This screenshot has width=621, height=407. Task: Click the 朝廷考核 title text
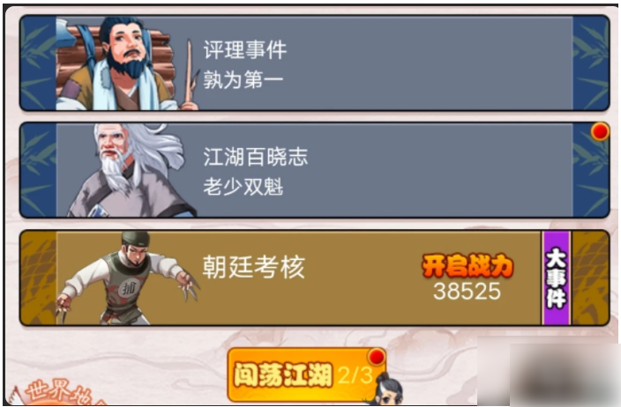point(254,267)
